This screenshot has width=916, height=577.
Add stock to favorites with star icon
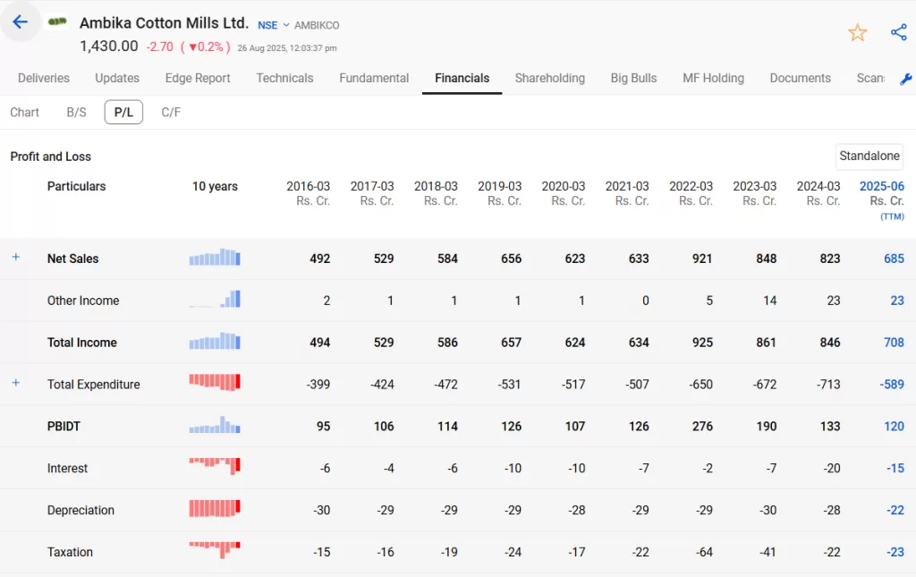pos(857,32)
